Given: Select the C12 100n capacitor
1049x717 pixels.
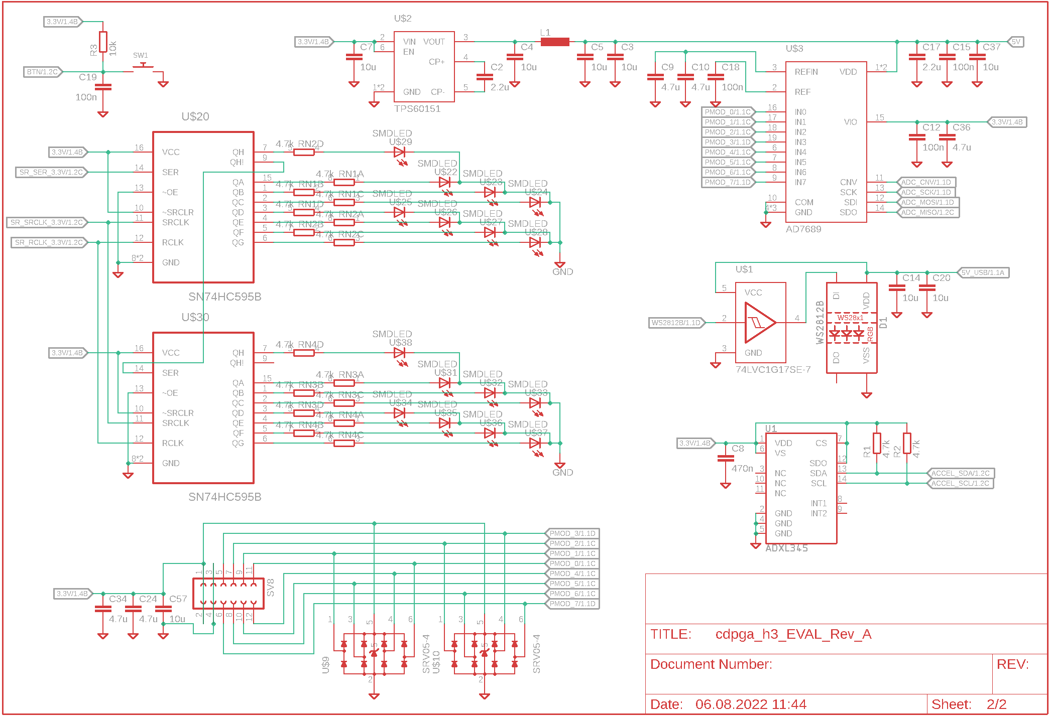Looking at the screenshot, I should pyautogui.click(x=917, y=137).
